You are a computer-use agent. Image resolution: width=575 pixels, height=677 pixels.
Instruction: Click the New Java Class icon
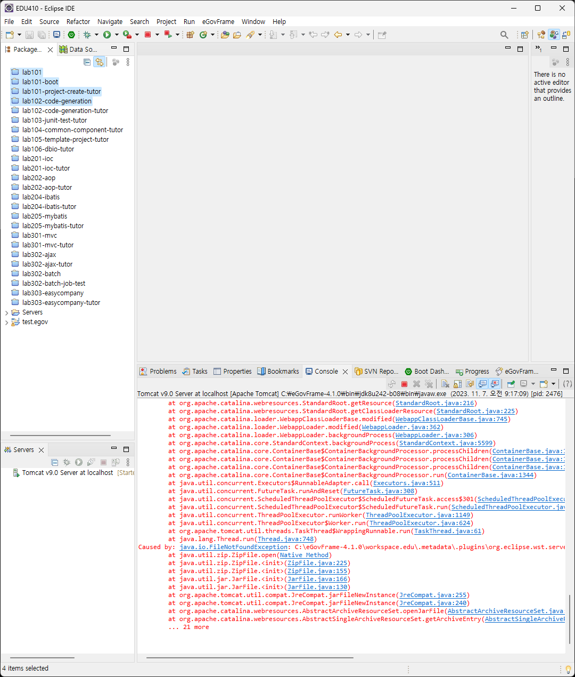(x=203, y=35)
